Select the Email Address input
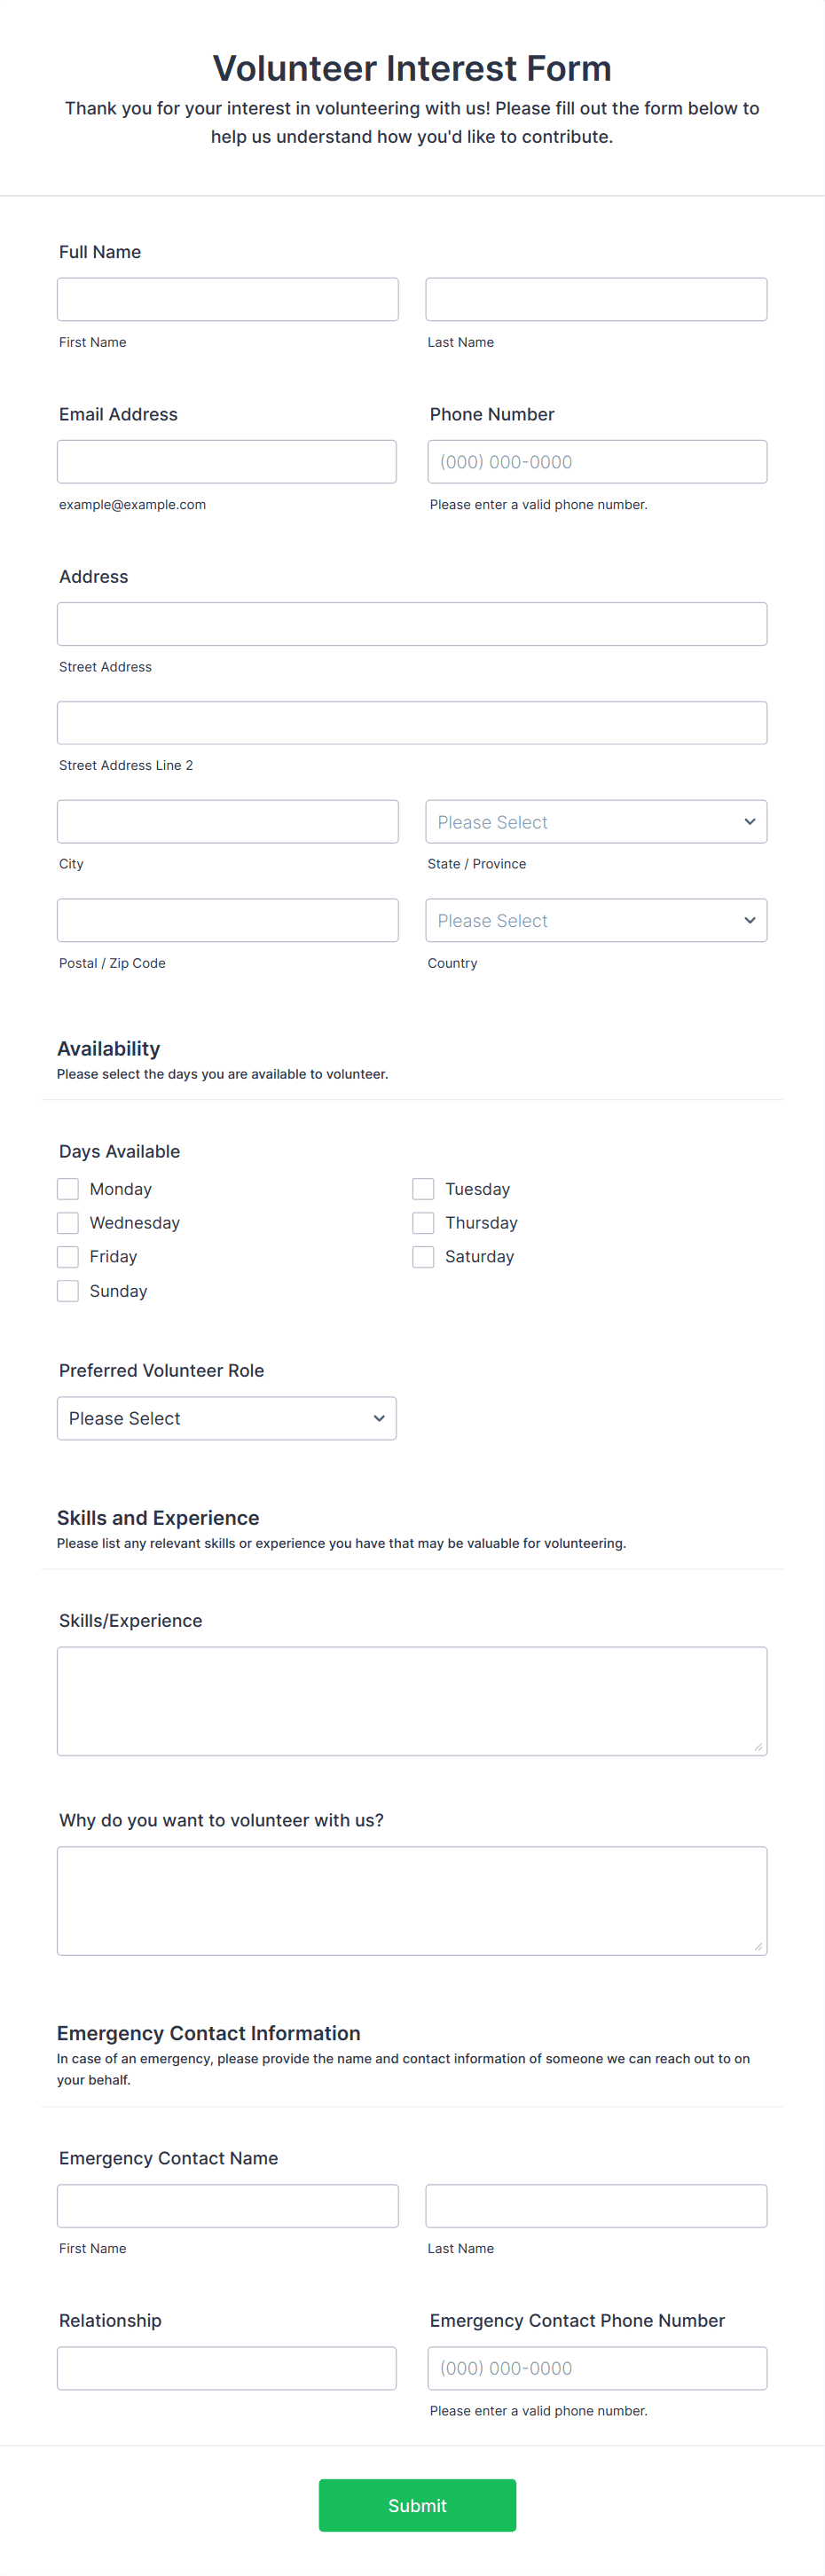The height and width of the screenshot is (2576, 825). point(227,462)
